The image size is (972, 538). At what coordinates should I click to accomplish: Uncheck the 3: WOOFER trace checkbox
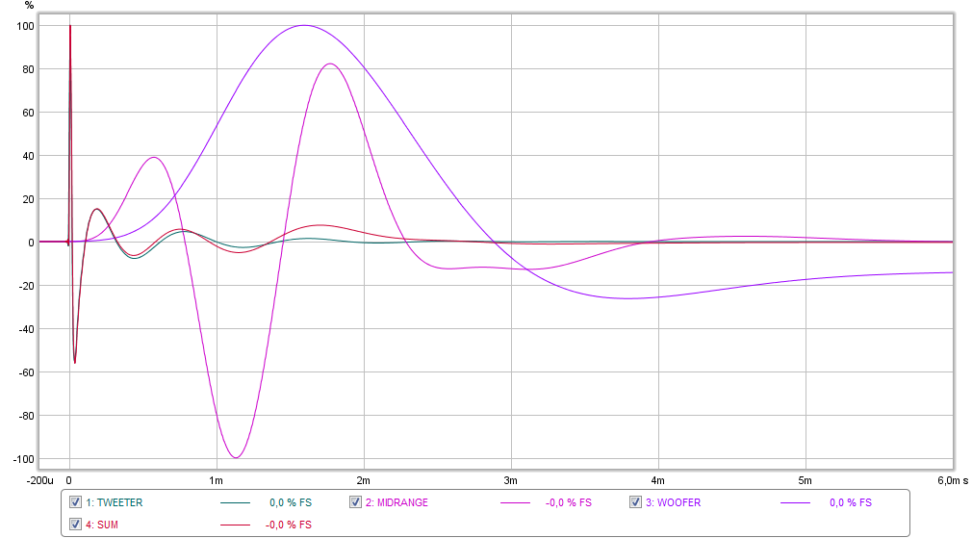click(635, 502)
